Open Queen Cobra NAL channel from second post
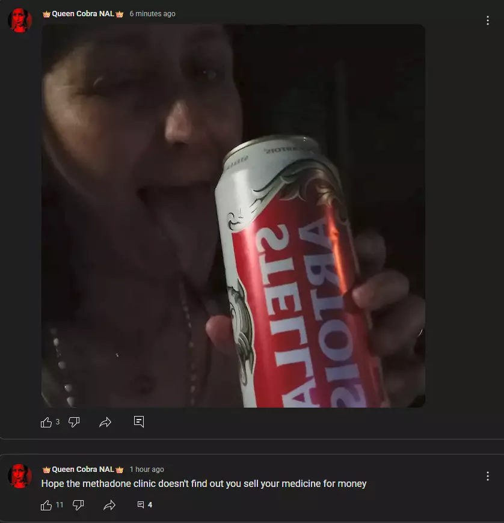The height and width of the screenshot is (523, 504). (83, 469)
